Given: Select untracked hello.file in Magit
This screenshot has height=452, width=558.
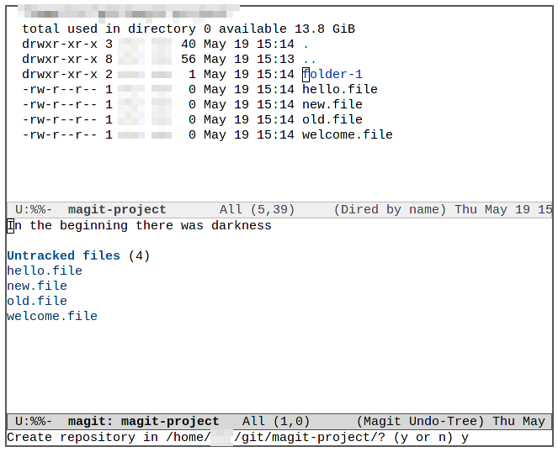Looking at the screenshot, I should tap(45, 271).
